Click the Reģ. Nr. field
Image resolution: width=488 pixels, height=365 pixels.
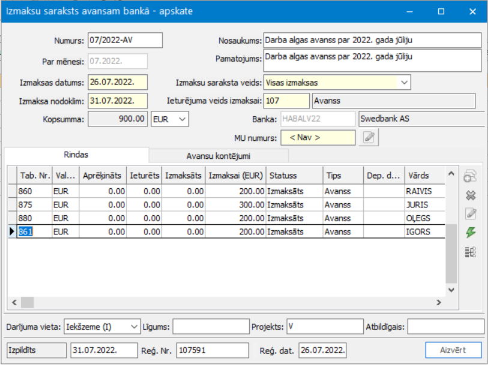click(212, 351)
